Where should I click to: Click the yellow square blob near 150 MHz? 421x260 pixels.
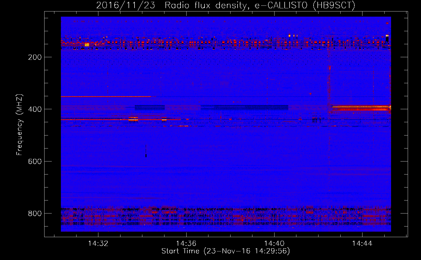click(87, 45)
